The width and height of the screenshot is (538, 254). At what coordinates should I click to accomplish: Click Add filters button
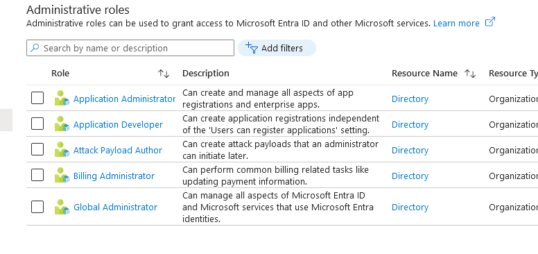277,48
